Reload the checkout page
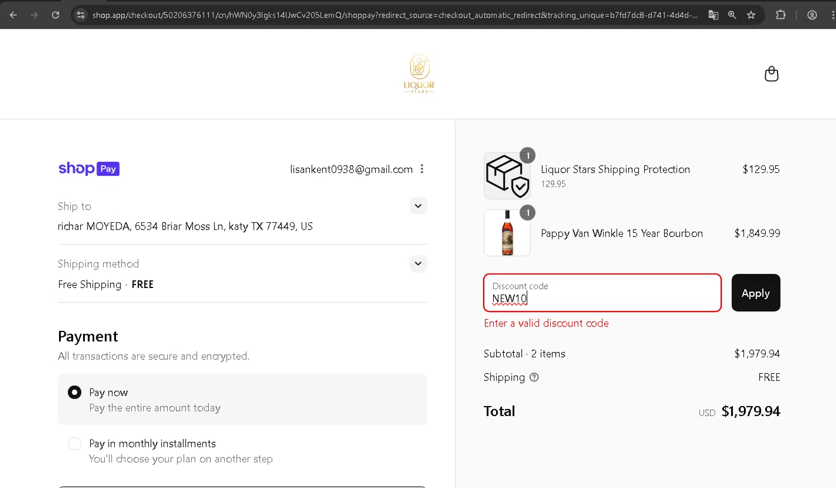This screenshot has width=836, height=488. coord(55,15)
